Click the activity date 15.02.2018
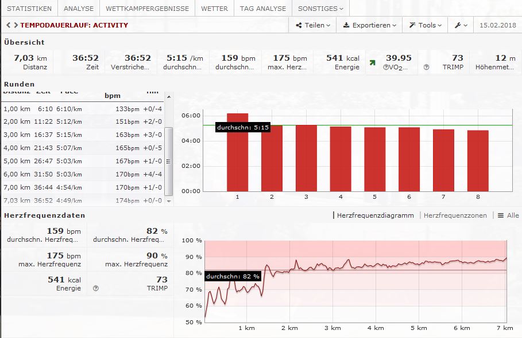522x338 pixels. coord(497,25)
